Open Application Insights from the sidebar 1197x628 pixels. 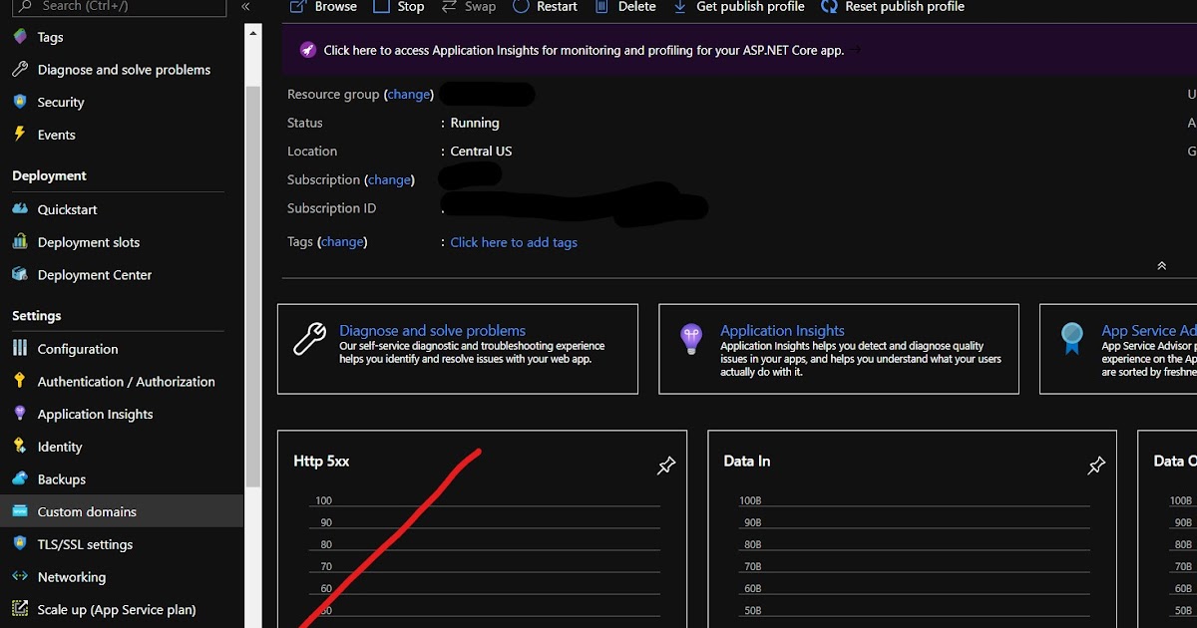(x=96, y=413)
